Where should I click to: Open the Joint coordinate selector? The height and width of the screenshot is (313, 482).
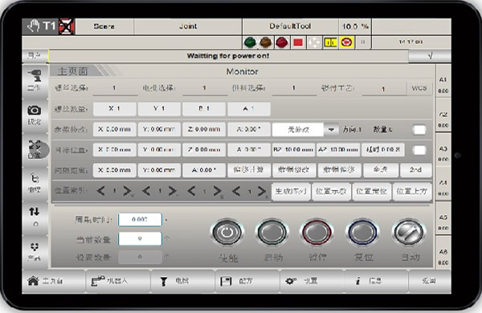point(188,26)
